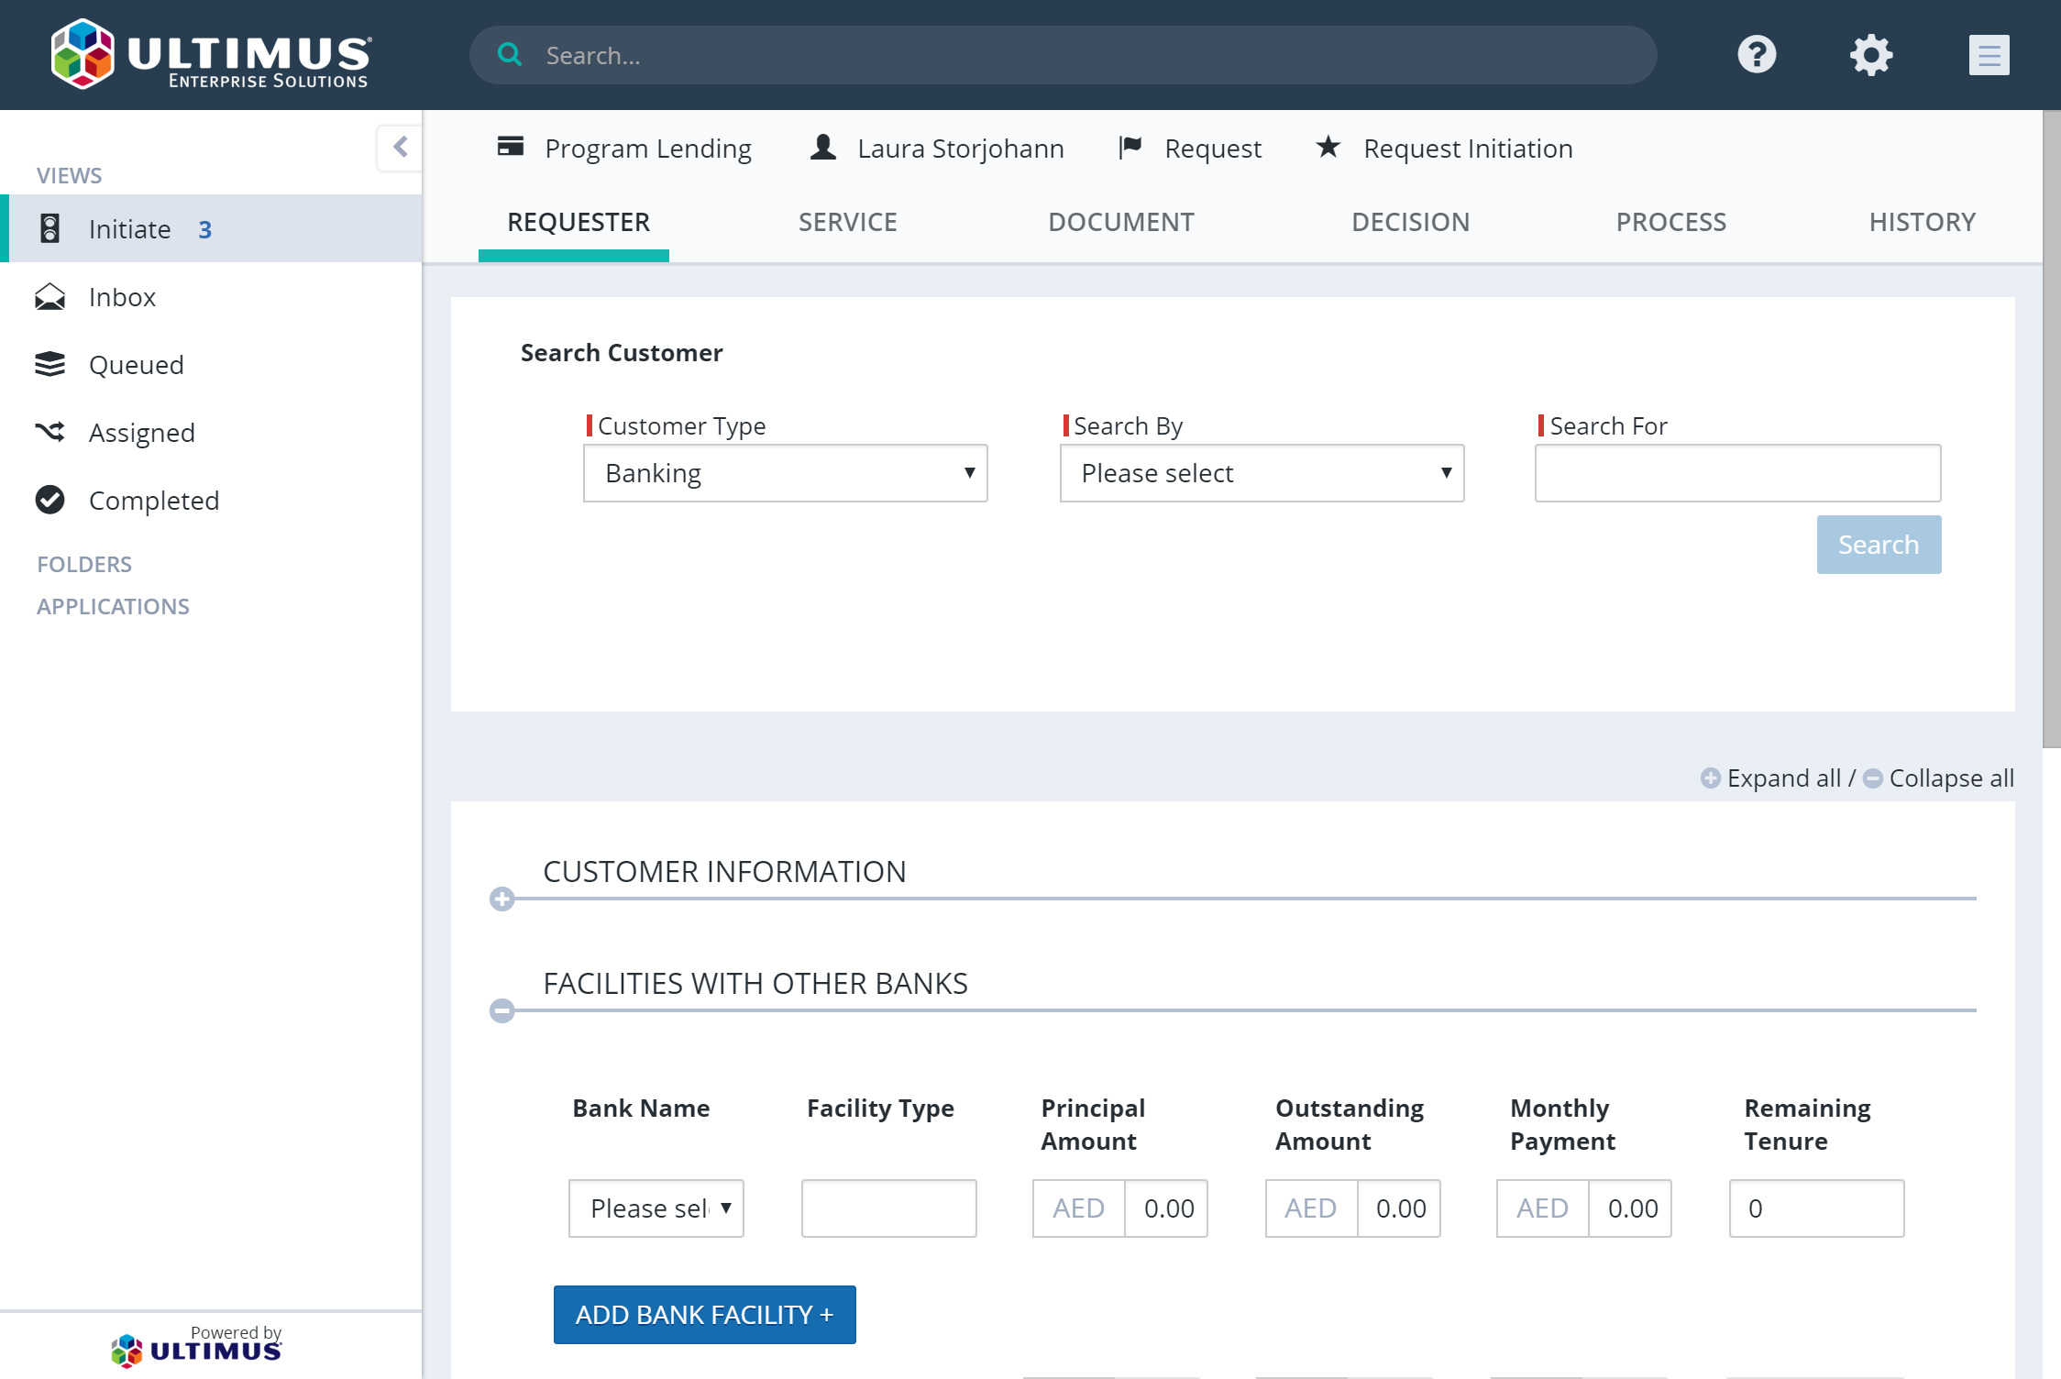Viewport: 2061px width, 1379px height.
Task: Switch to the DECISION tab
Action: coord(1411,222)
